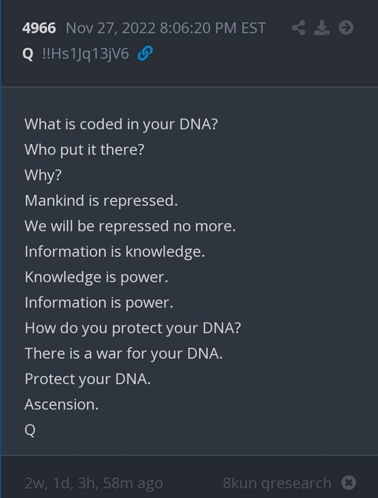This screenshot has height=498, width=378.
Task: Click the circled X beside 8kun qresearch
Action: coord(349,483)
